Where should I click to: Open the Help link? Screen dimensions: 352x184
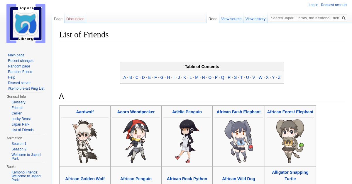11,77
